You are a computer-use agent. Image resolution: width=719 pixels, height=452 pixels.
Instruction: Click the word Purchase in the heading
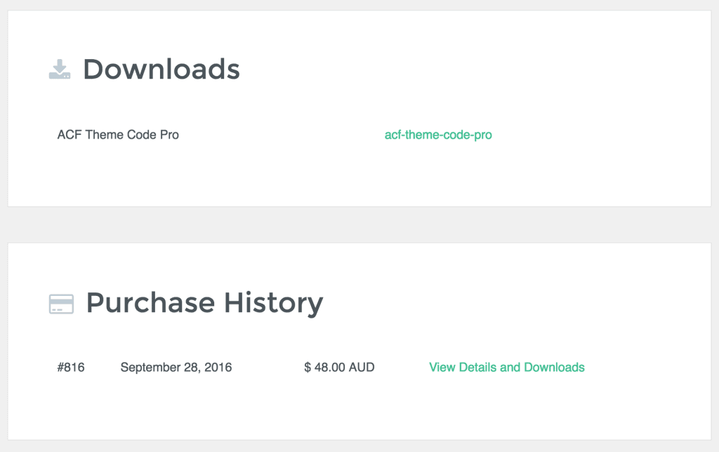tap(150, 303)
